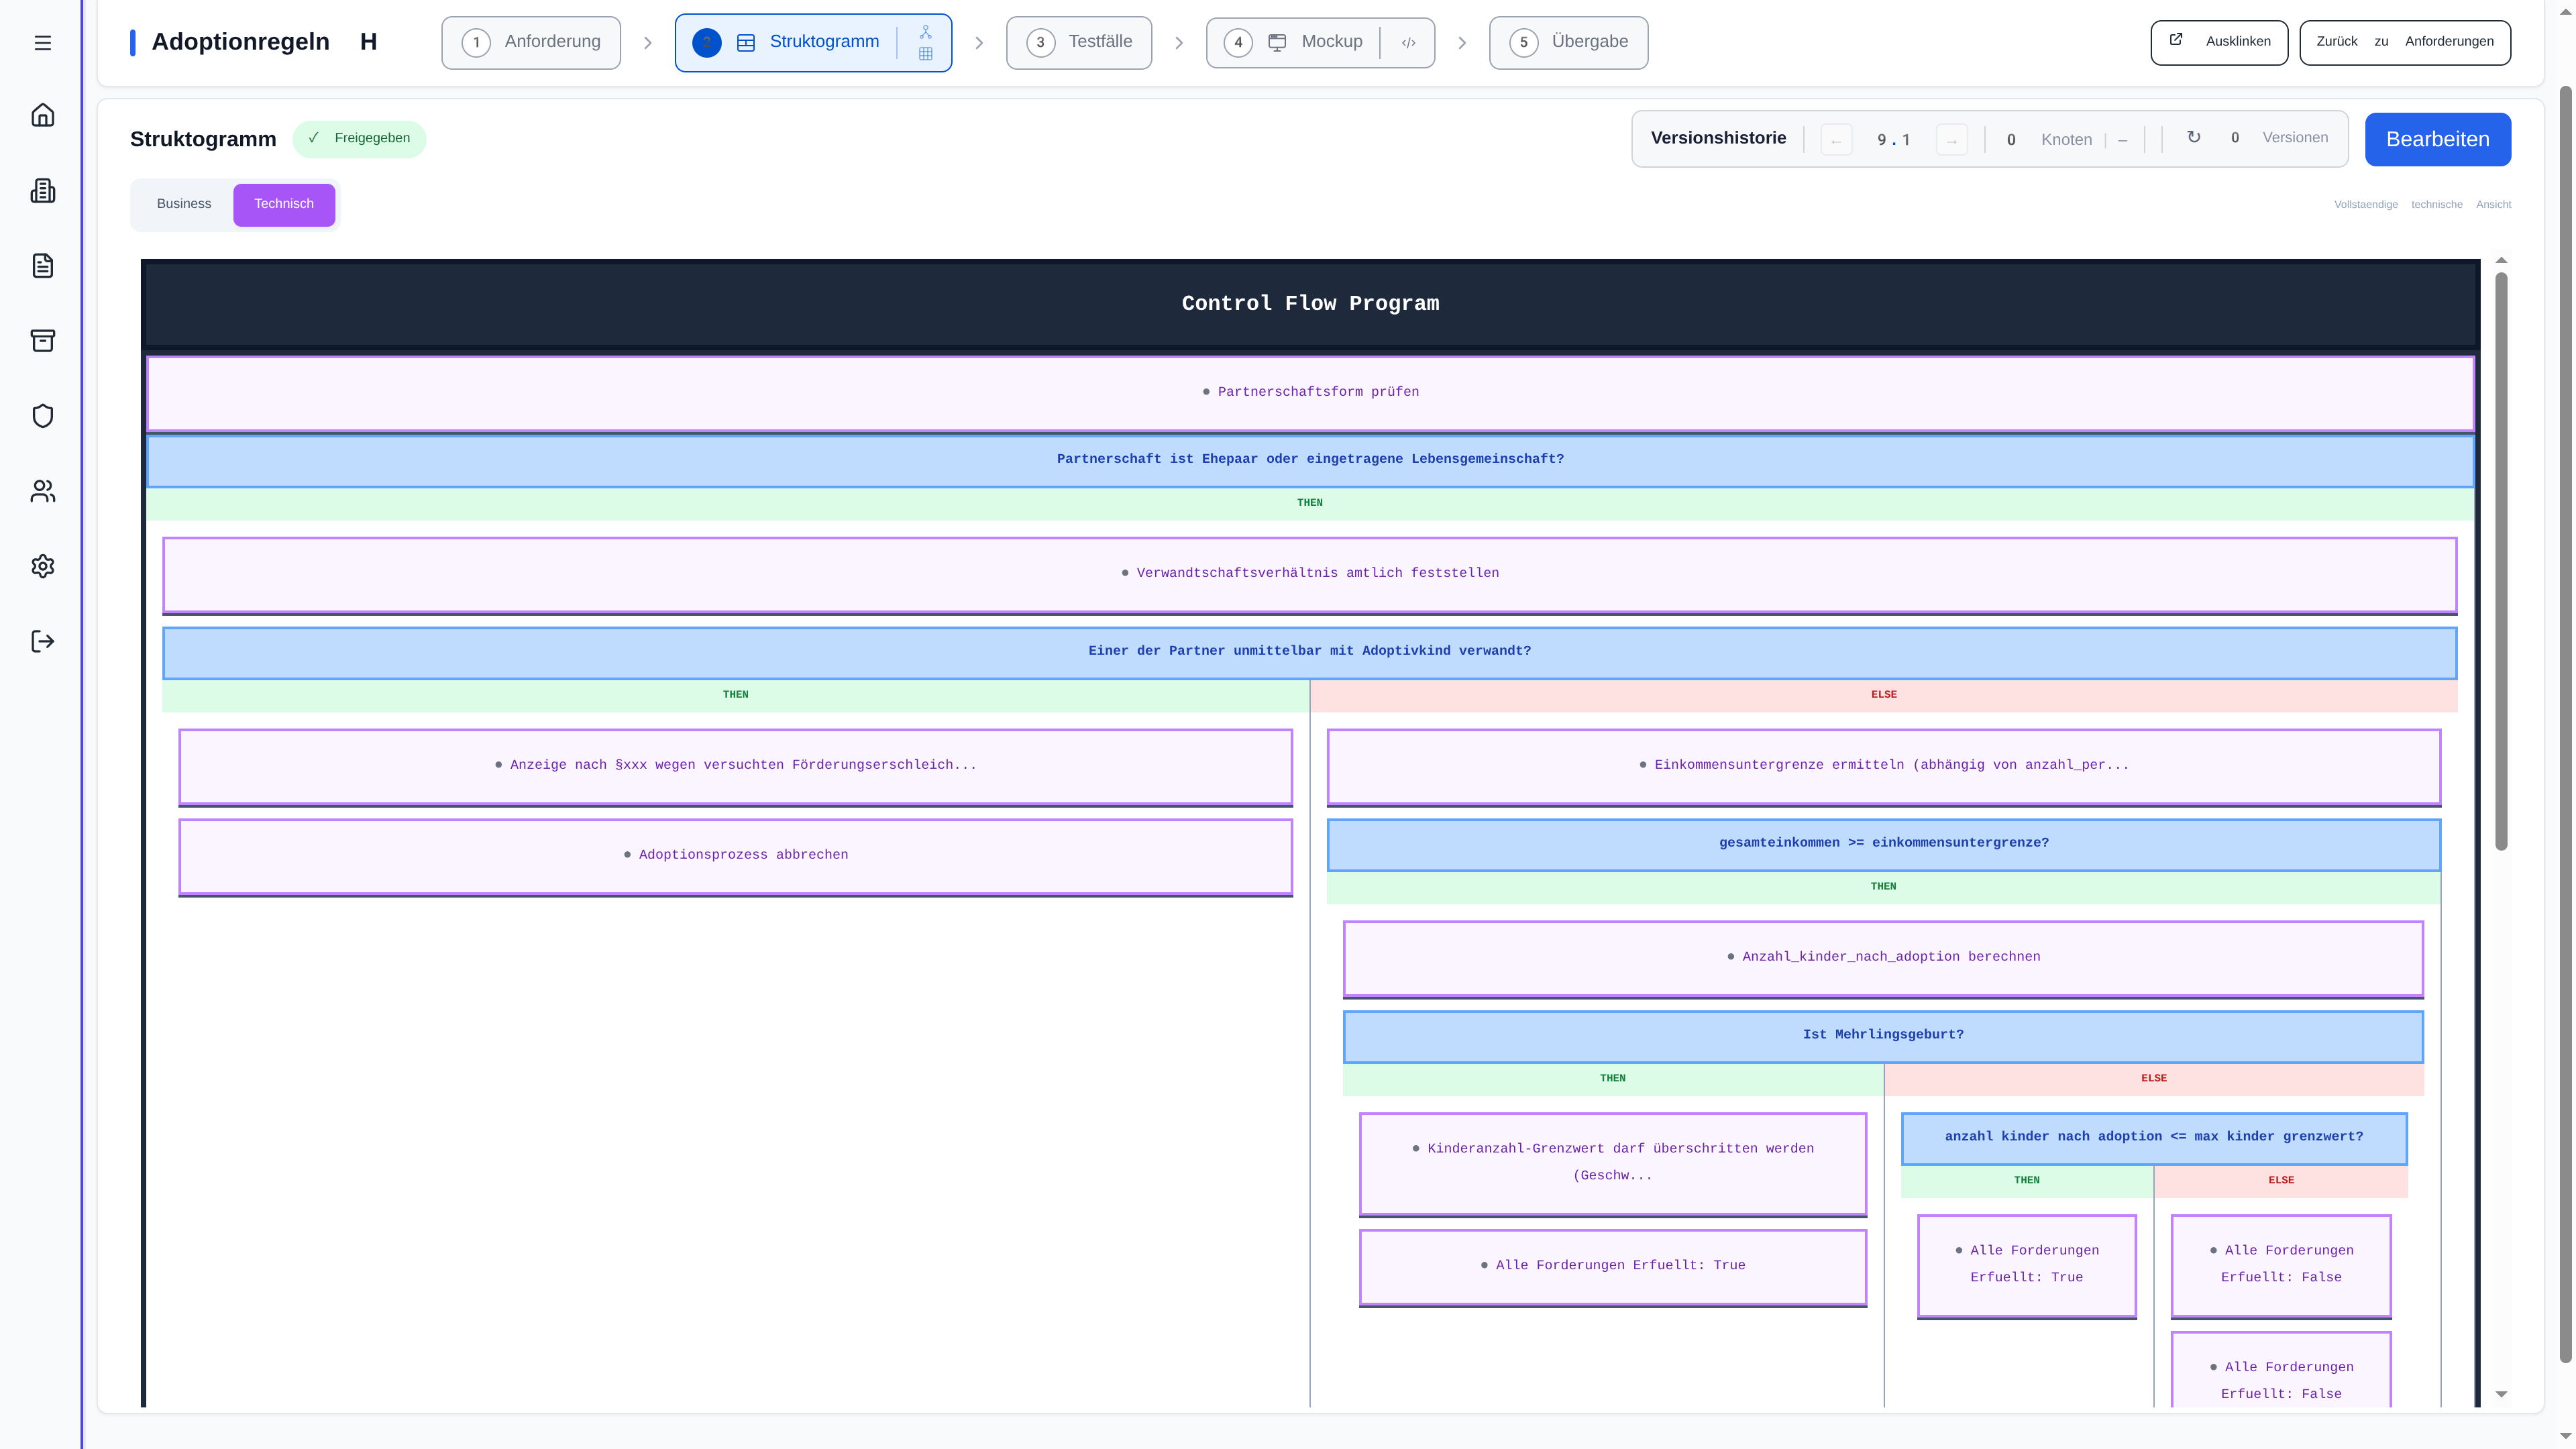Open the Testfälle step tab
This screenshot has width=2576, height=1449.
1078,42
